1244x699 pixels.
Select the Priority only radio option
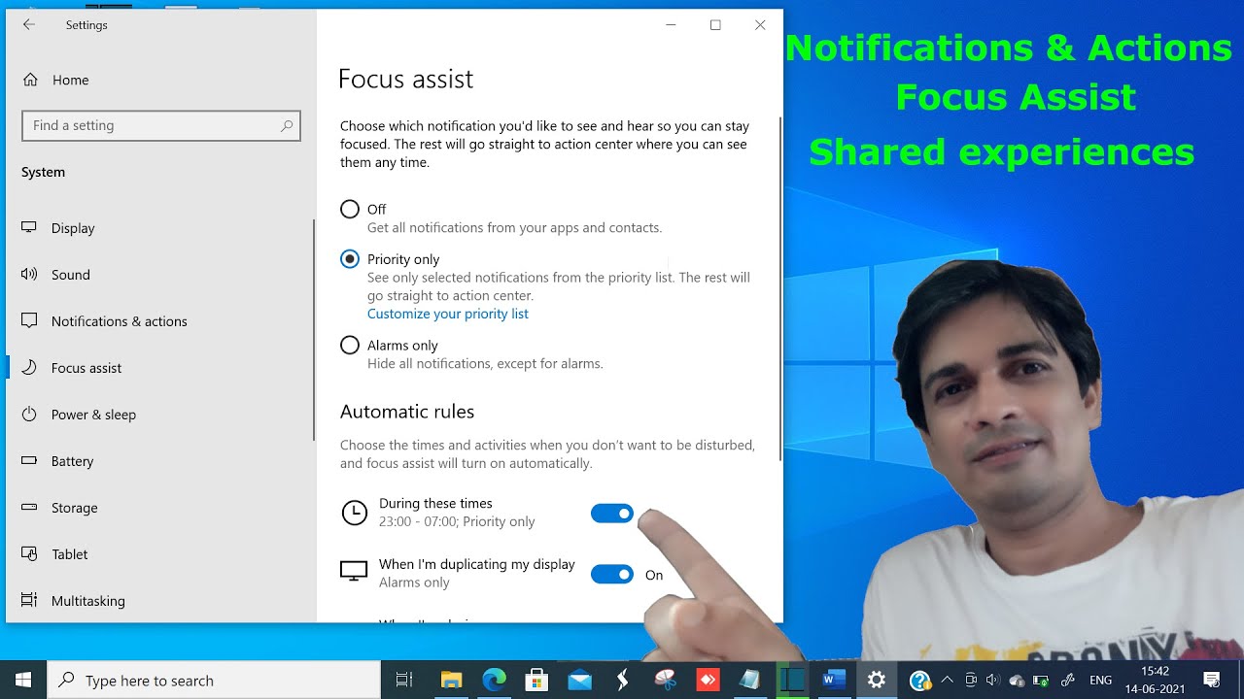pyautogui.click(x=350, y=259)
